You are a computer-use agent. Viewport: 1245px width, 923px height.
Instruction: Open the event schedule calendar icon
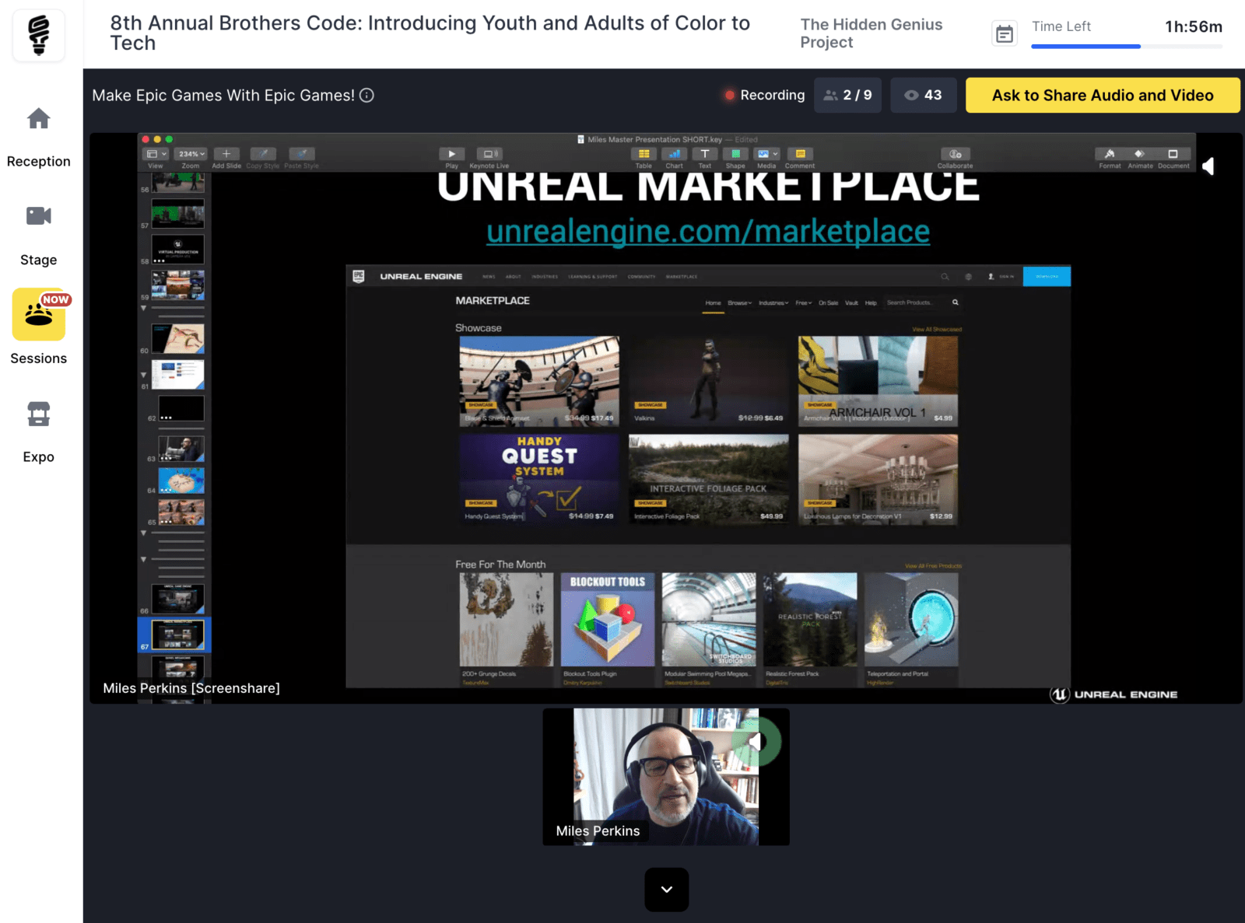pyautogui.click(x=1005, y=34)
